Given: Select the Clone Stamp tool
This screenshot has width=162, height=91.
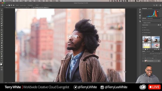Looking at the screenshot, I should click(x=2, y=34).
